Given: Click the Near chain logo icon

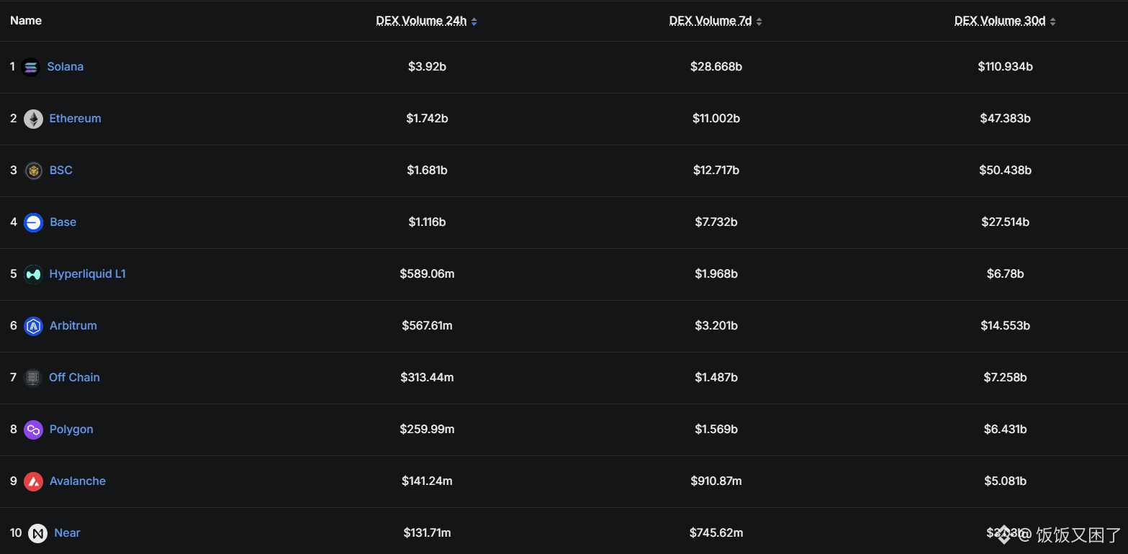Looking at the screenshot, I should (x=37, y=534).
